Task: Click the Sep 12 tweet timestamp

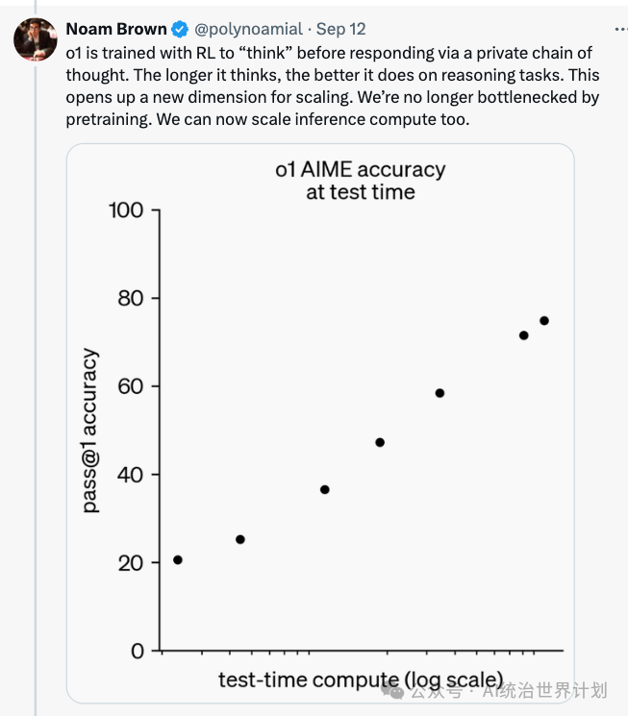Action: pyautogui.click(x=341, y=30)
